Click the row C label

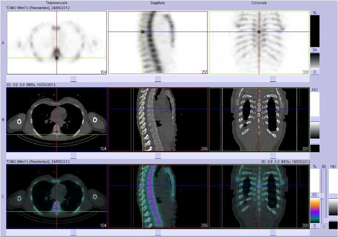[3, 197]
